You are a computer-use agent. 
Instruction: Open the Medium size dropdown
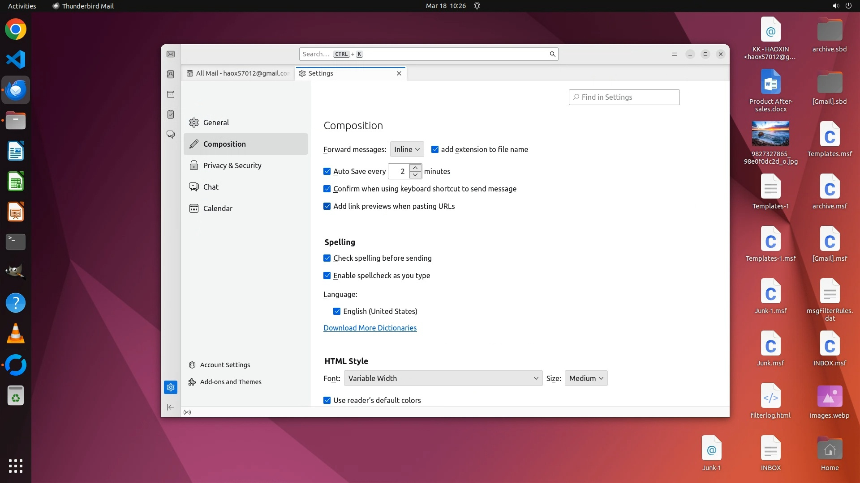point(586,378)
